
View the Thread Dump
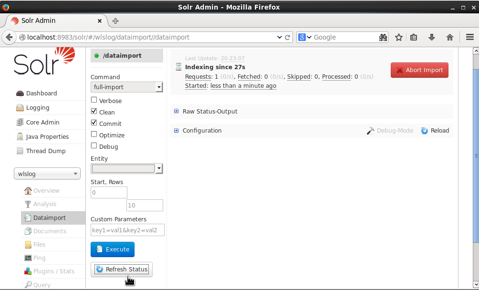tap(46, 151)
